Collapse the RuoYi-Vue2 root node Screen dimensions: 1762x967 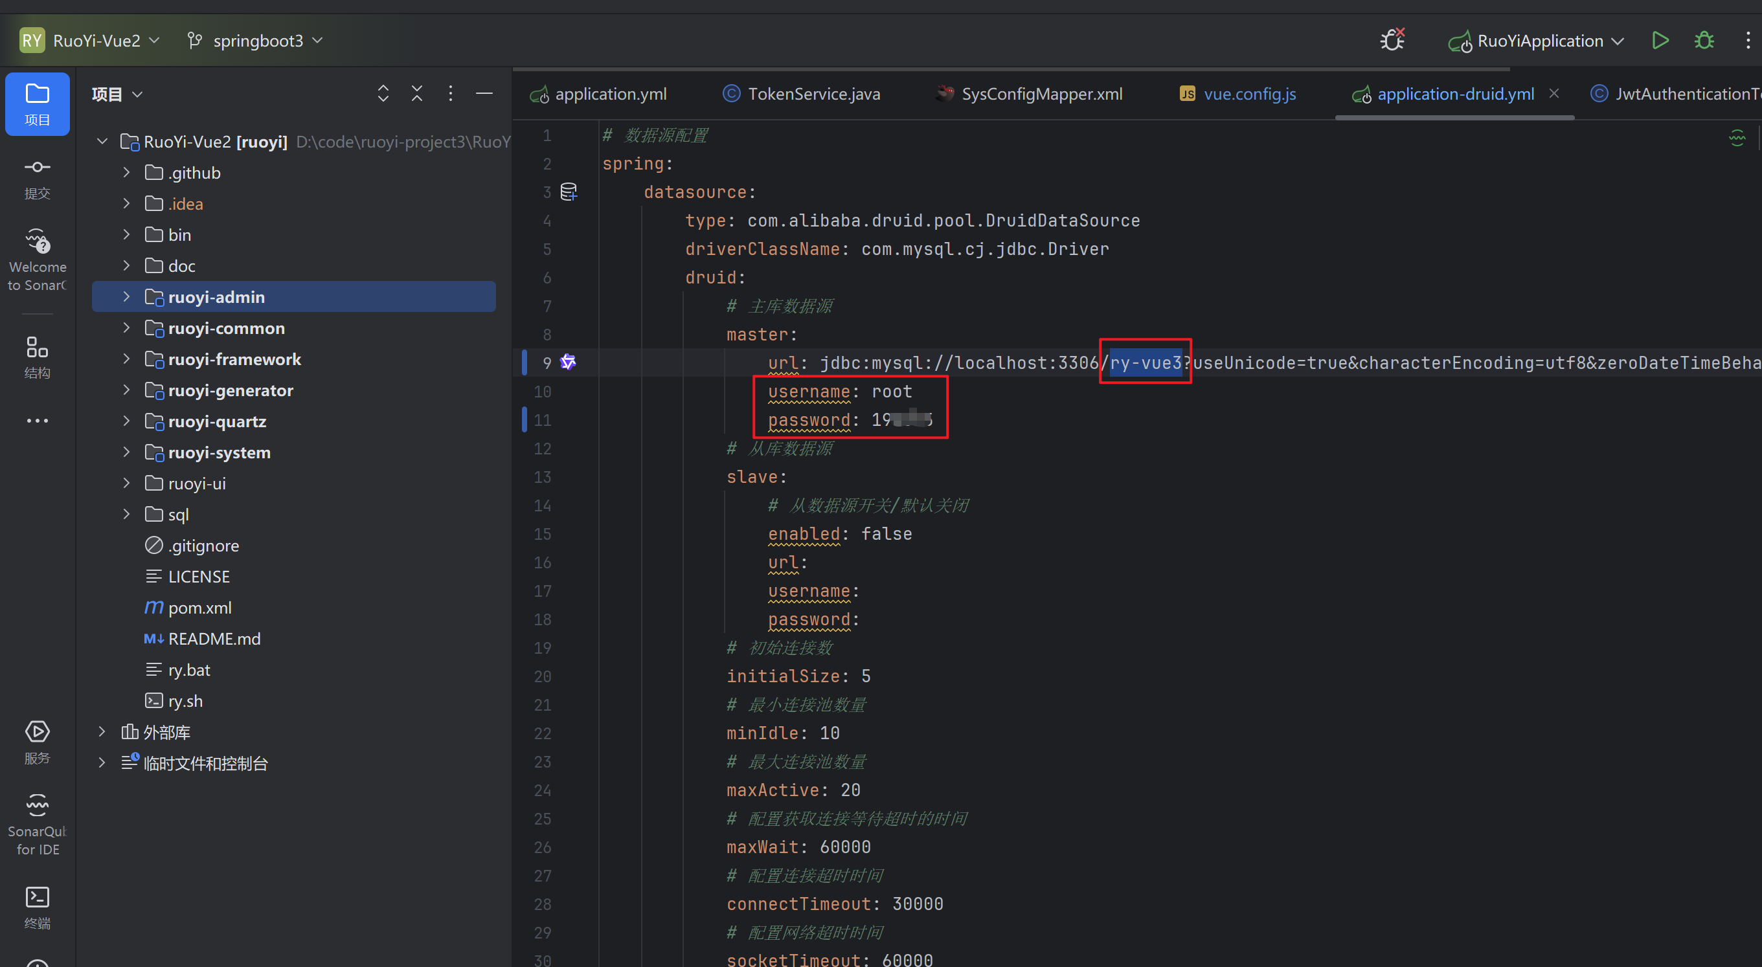point(102,142)
